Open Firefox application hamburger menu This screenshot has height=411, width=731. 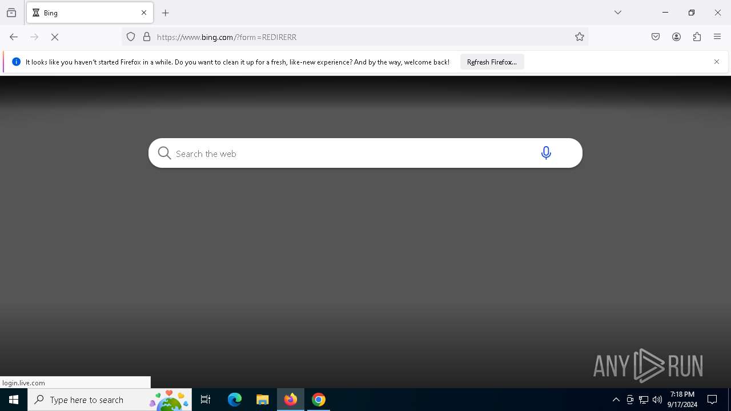717,37
